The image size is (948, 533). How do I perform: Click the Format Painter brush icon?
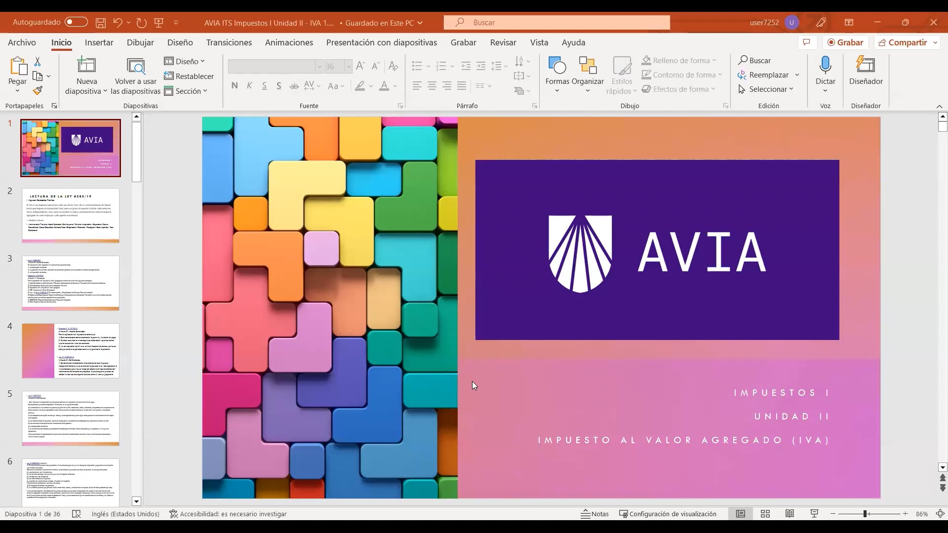(x=38, y=91)
